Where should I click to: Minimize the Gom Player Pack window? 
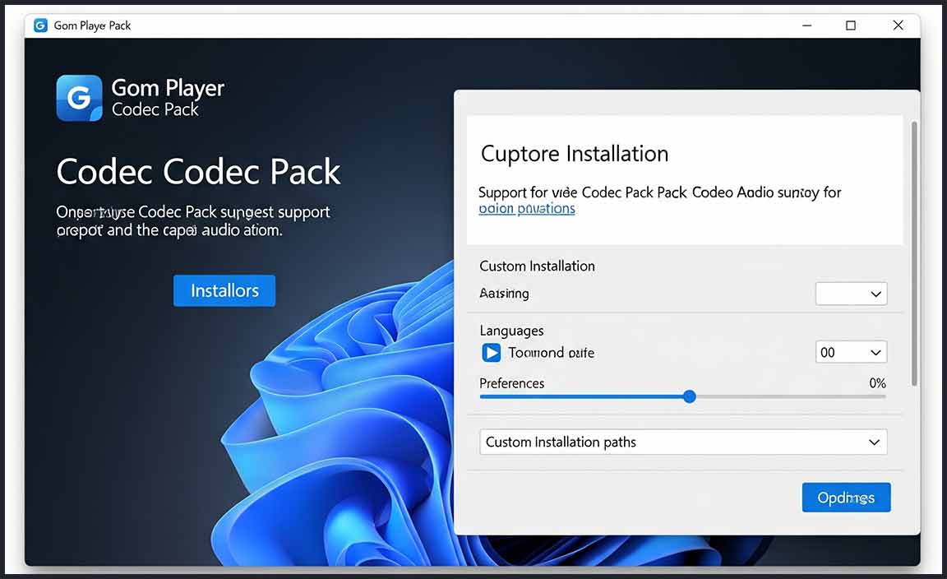807,25
